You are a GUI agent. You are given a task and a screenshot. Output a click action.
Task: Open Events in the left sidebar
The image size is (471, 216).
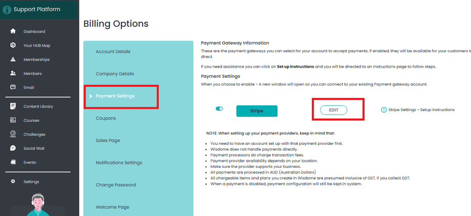pos(30,162)
